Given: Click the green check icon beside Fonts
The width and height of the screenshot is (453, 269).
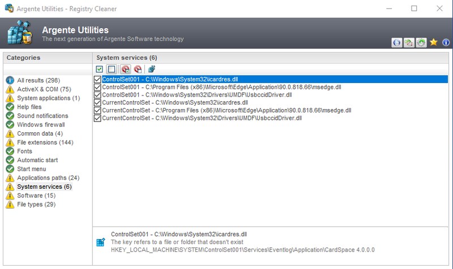Looking at the screenshot, I should 10,151.
